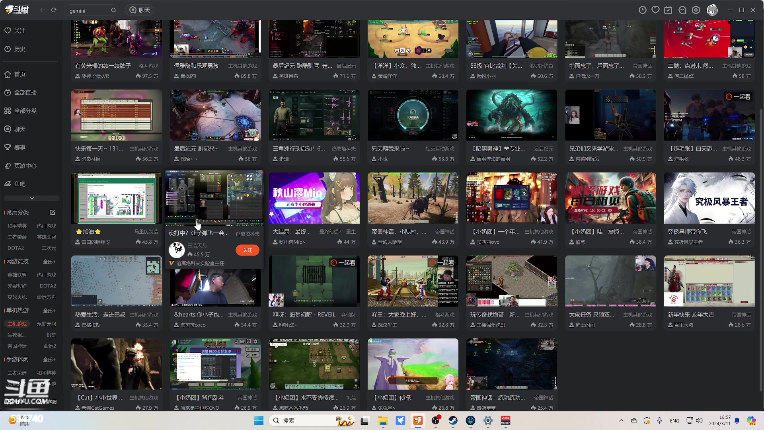Click 逃离塔科夫实验室主任 label on hover card
The width and height of the screenshot is (764, 430).
click(x=200, y=264)
